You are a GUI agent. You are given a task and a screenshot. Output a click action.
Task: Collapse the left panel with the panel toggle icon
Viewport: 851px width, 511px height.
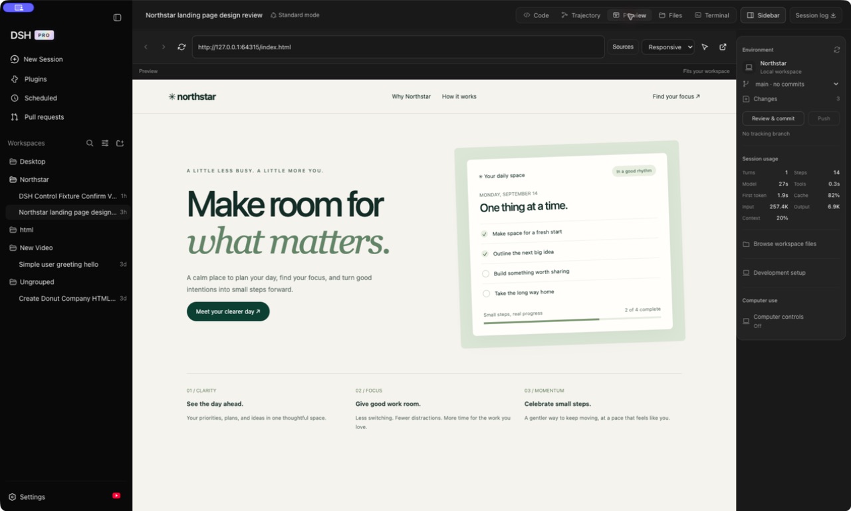(x=118, y=18)
